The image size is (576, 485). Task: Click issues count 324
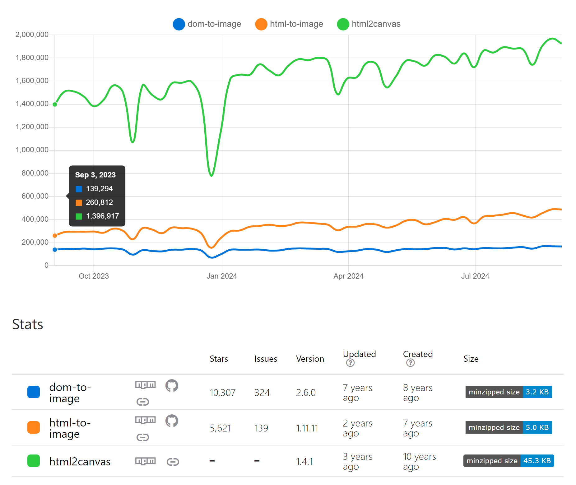(262, 393)
